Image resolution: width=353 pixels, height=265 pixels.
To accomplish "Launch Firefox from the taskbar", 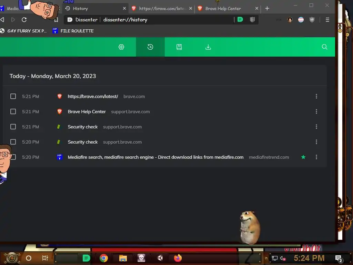I will click(178, 258).
